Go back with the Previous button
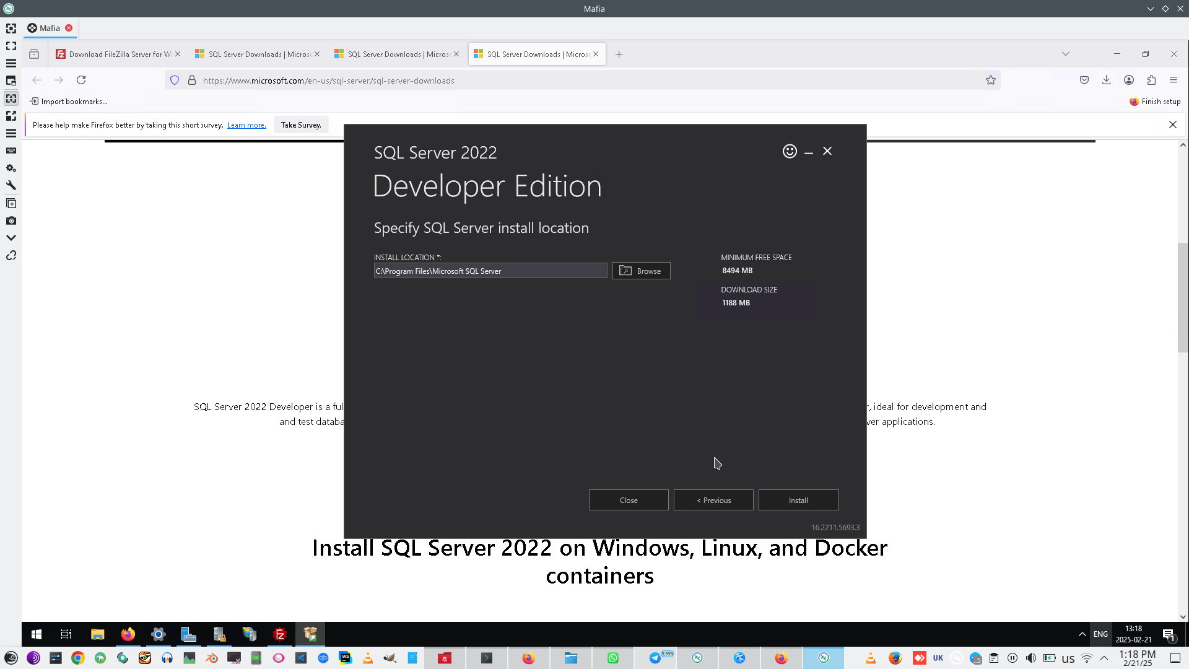The image size is (1189, 669). [713, 500]
